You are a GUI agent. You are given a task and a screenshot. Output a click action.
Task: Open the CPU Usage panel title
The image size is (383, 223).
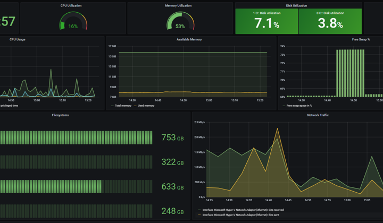[18, 39]
